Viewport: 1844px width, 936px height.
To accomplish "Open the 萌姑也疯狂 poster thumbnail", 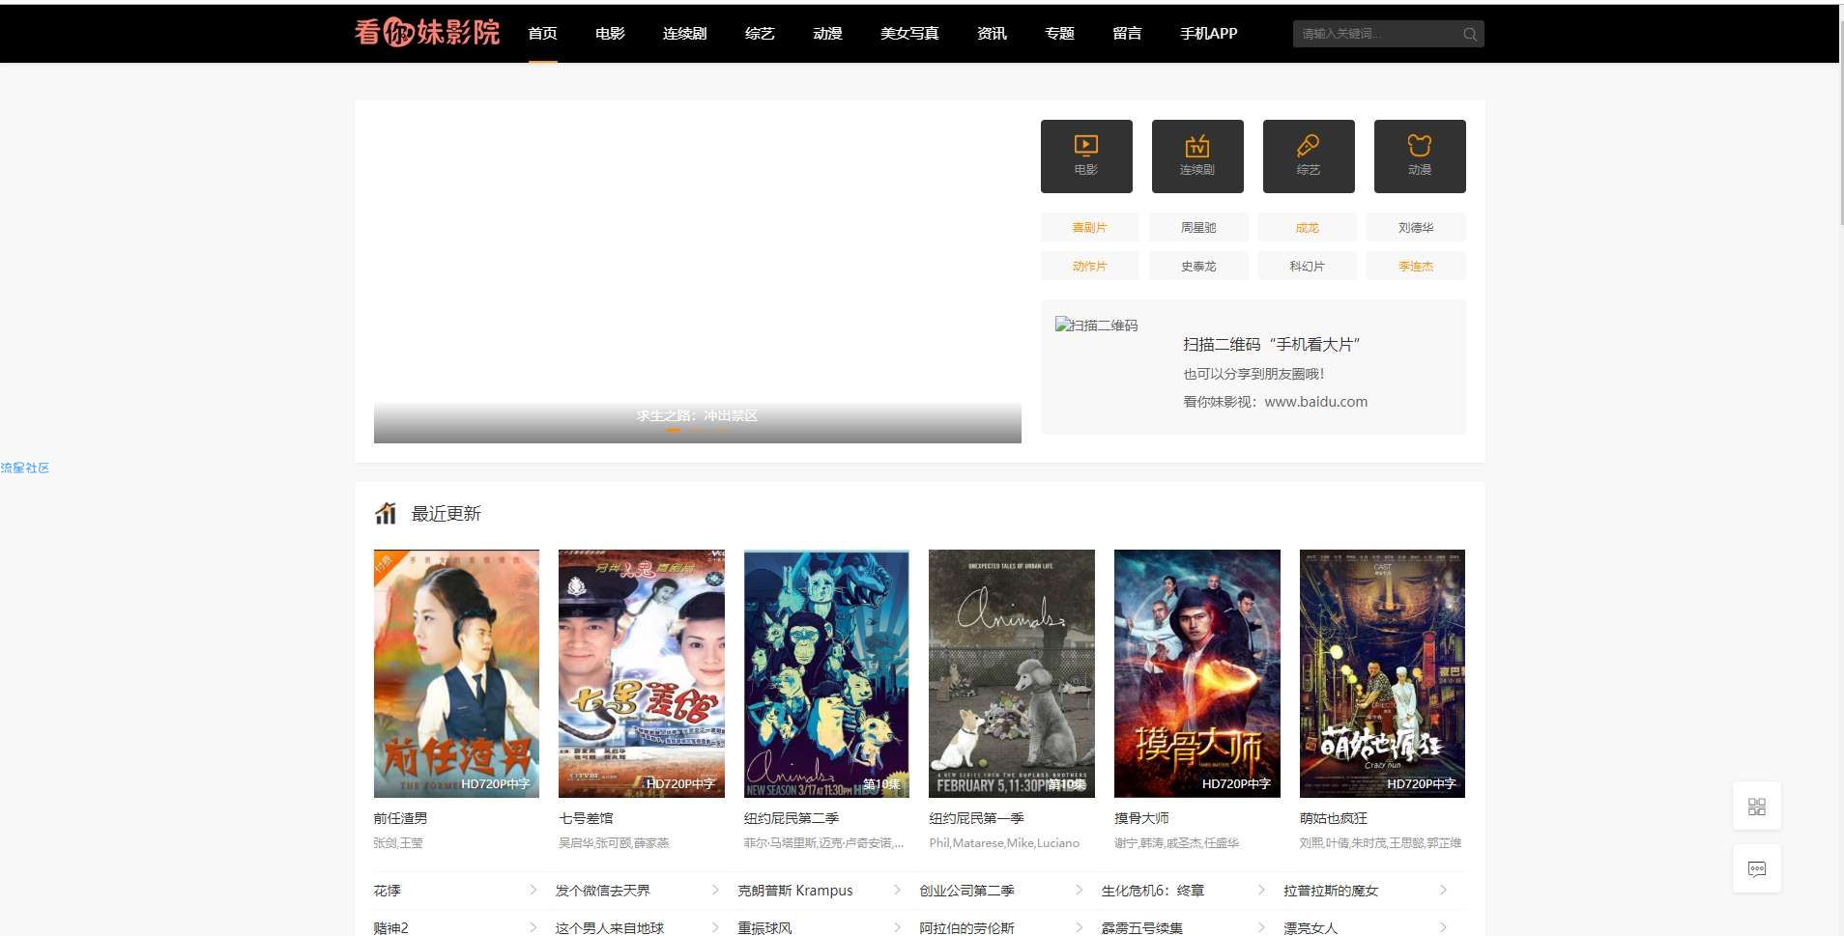I will [1382, 673].
